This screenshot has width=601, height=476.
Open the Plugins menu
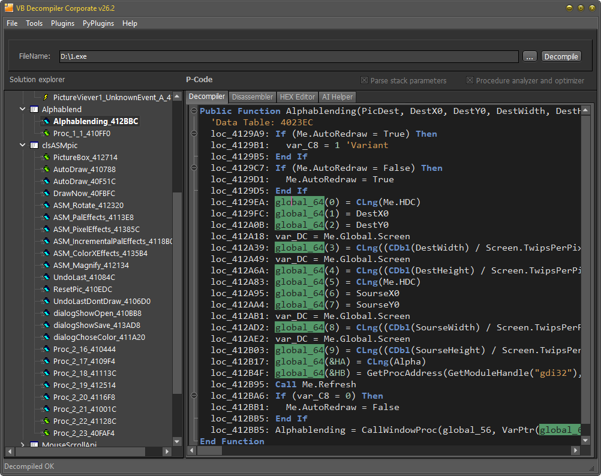(x=62, y=23)
